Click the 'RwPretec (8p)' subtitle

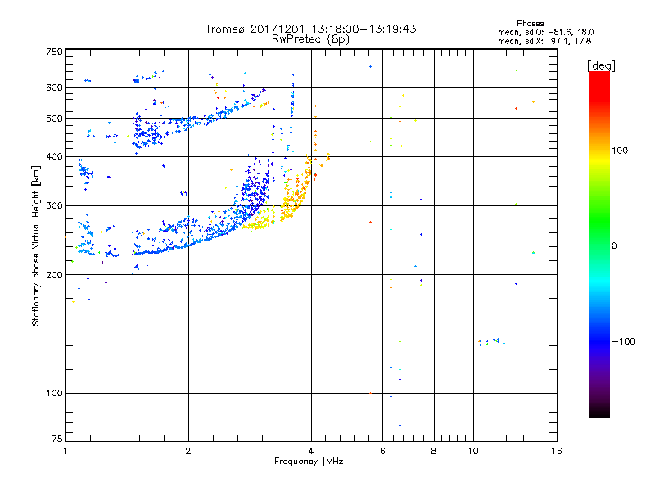click(x=310, y=39)
